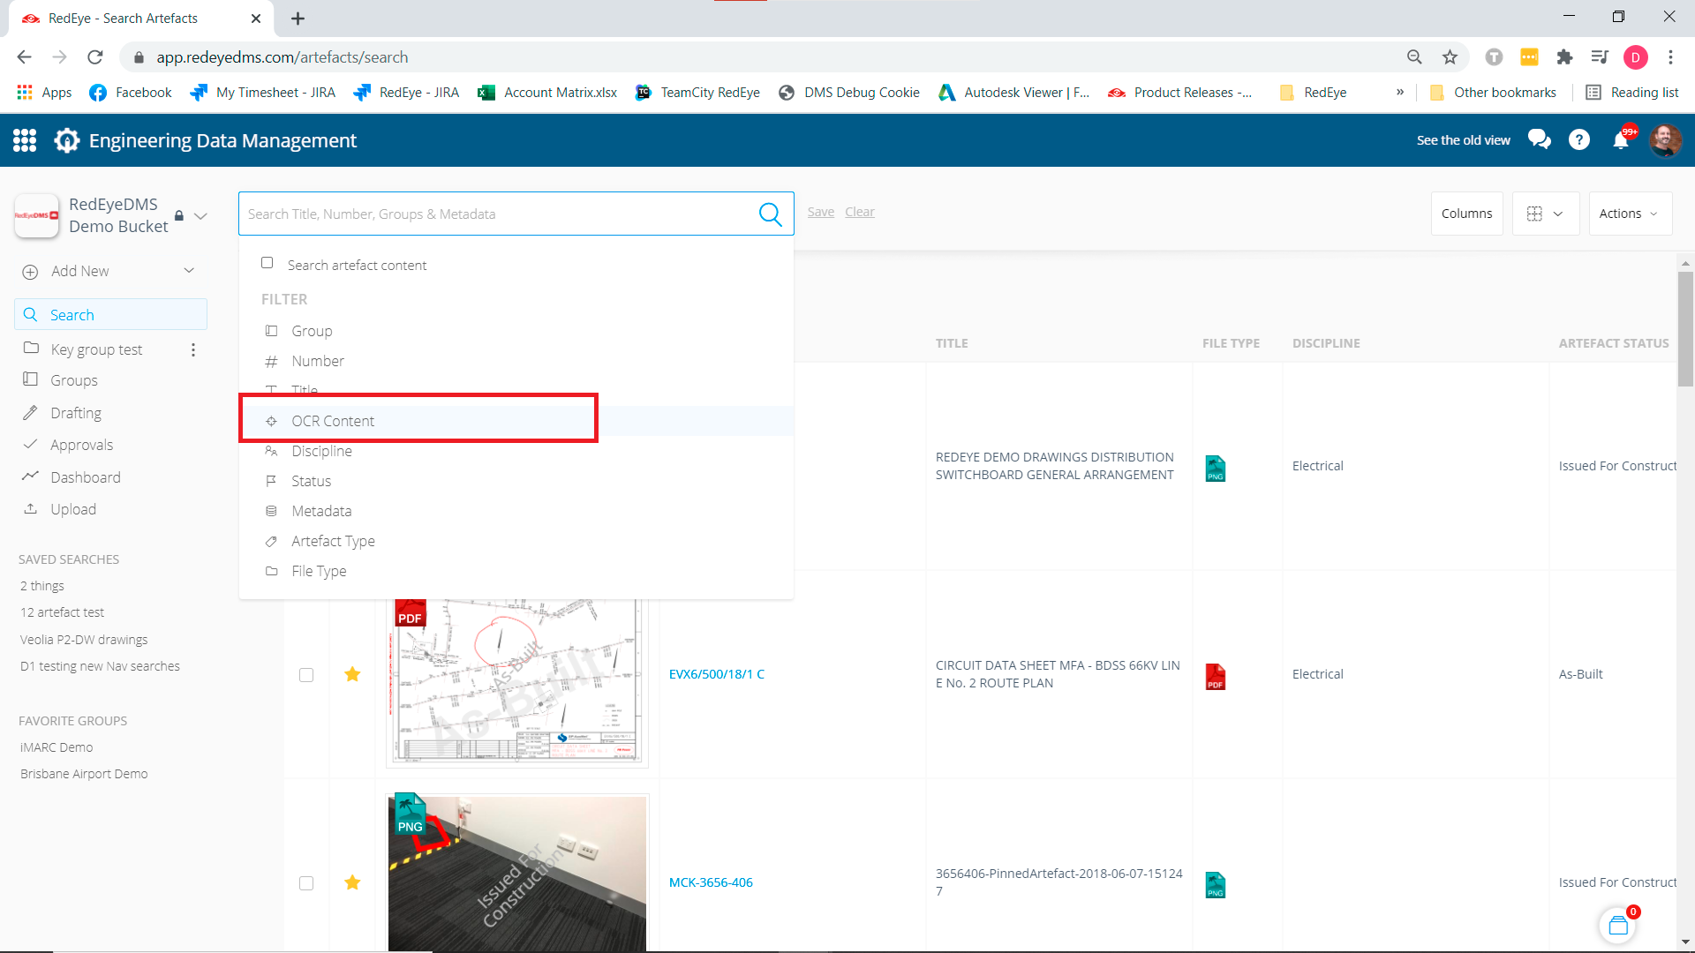The height and width of the screenshot is (953, 1695).
Task: Open the Reading list in bookmarks bar
Action: pyautogui.click(x=1632, y=92)
